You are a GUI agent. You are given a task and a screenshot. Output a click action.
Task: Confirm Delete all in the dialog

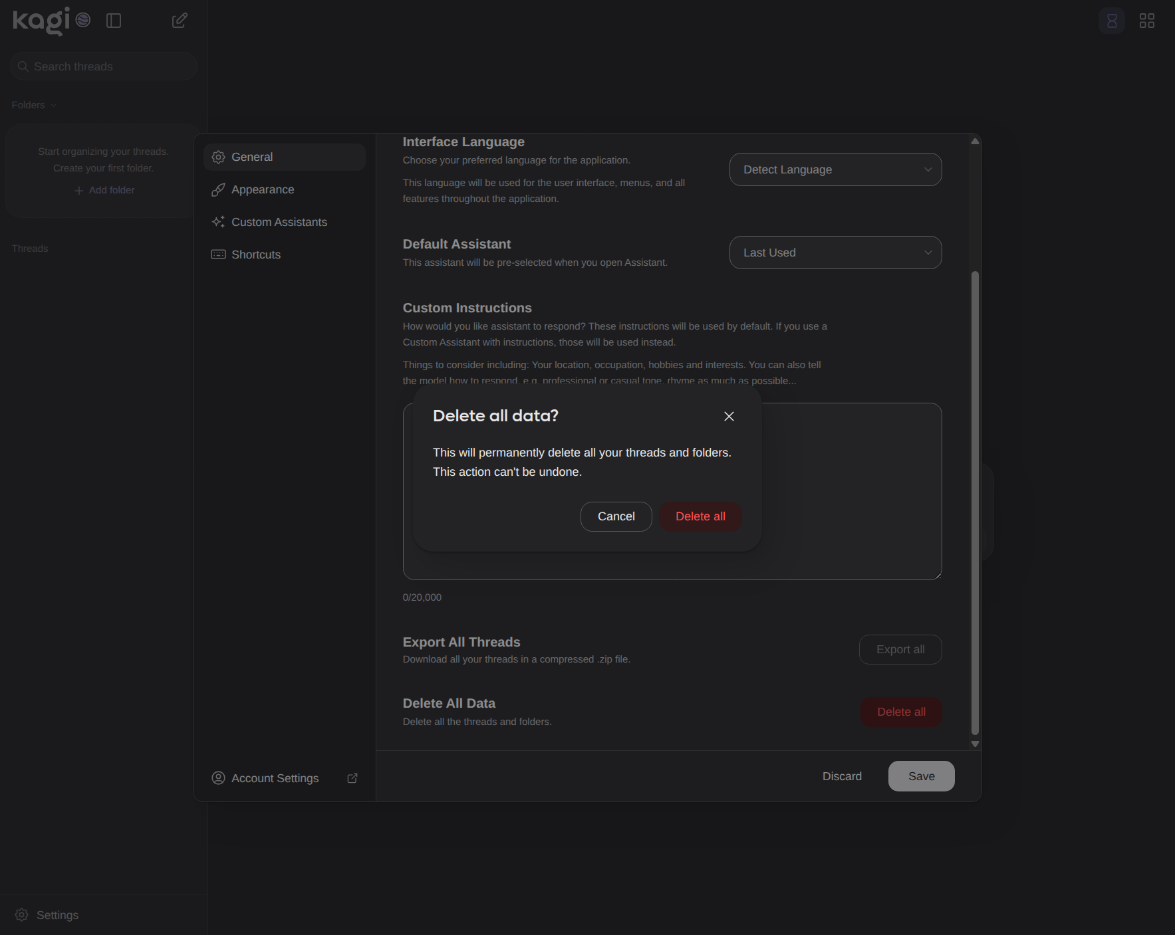point(700,516)
